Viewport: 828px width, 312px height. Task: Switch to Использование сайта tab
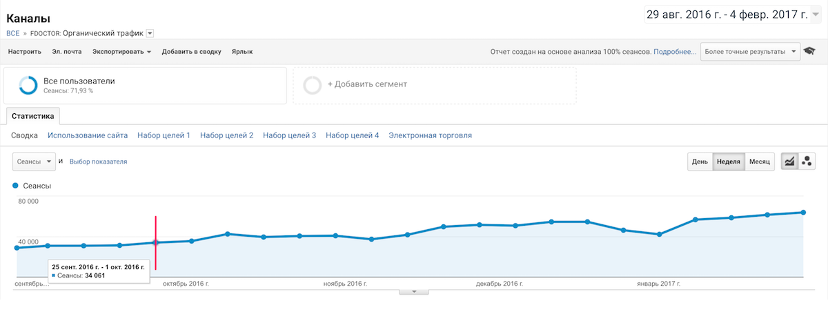[88, 135]
